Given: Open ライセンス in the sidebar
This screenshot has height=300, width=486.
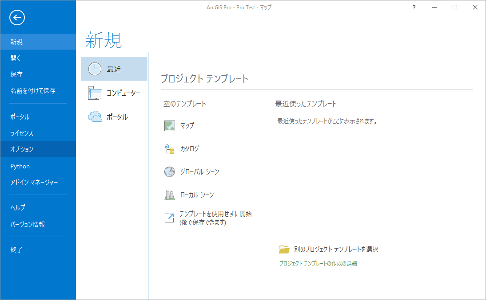Looking at the screenshot, I should click(x=38, y=133).
